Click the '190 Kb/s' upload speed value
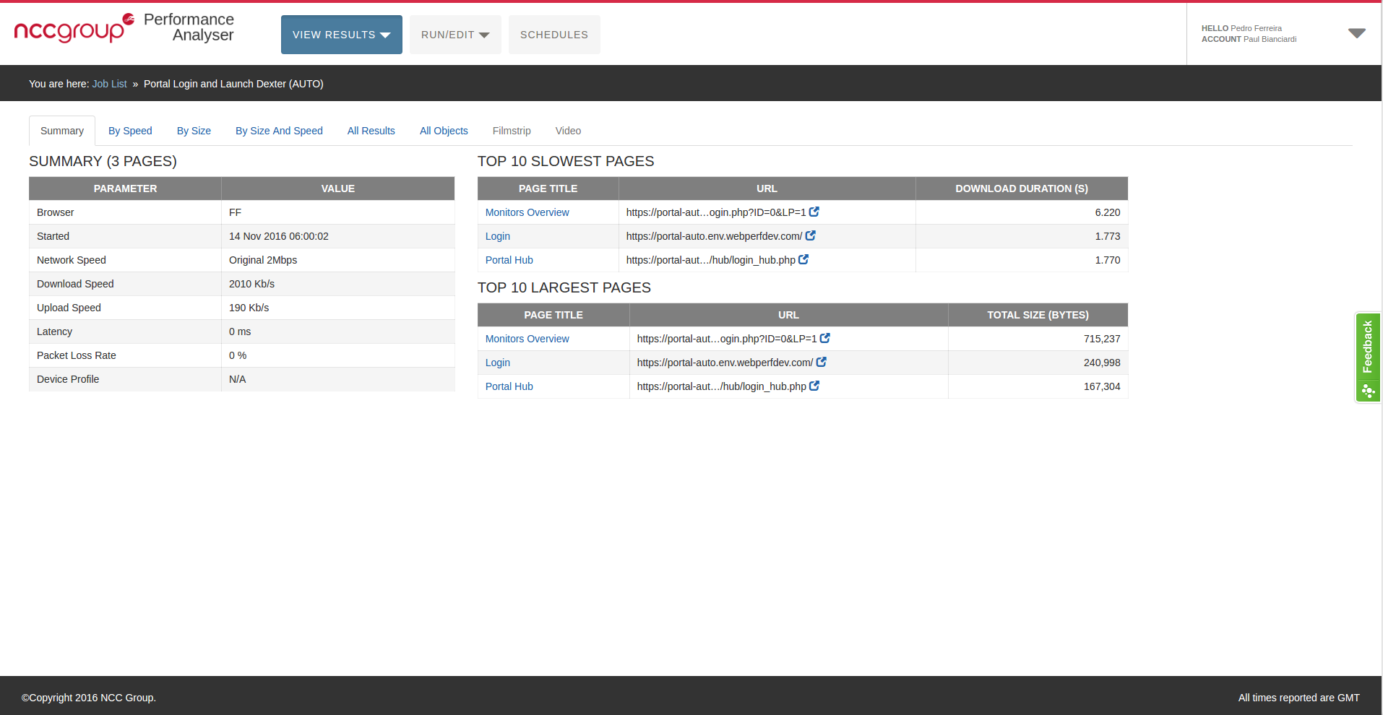This screenshot has width=1383, height=715. (x=249, y=308)
